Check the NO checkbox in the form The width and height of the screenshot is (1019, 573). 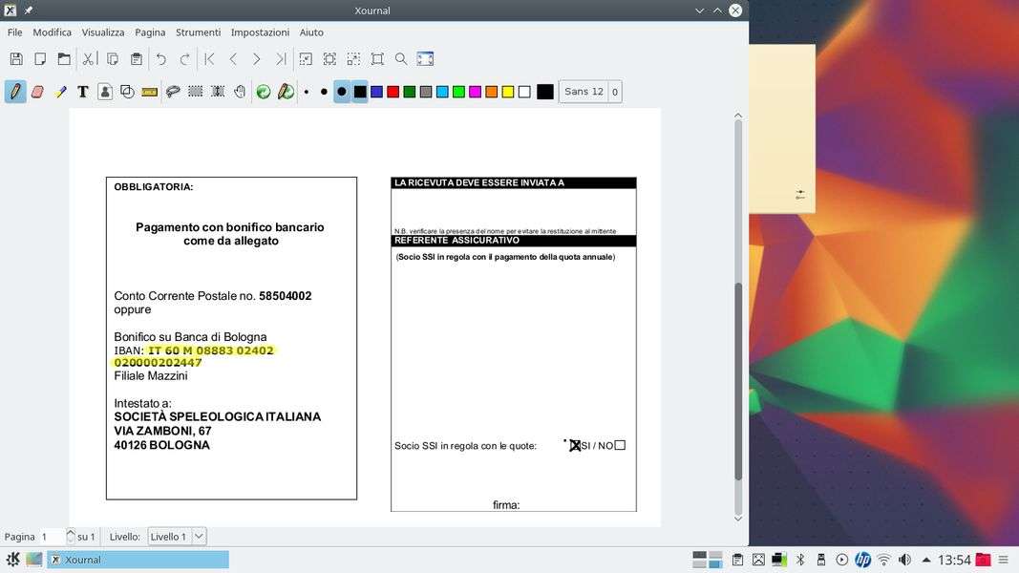(x=620, y=445)
